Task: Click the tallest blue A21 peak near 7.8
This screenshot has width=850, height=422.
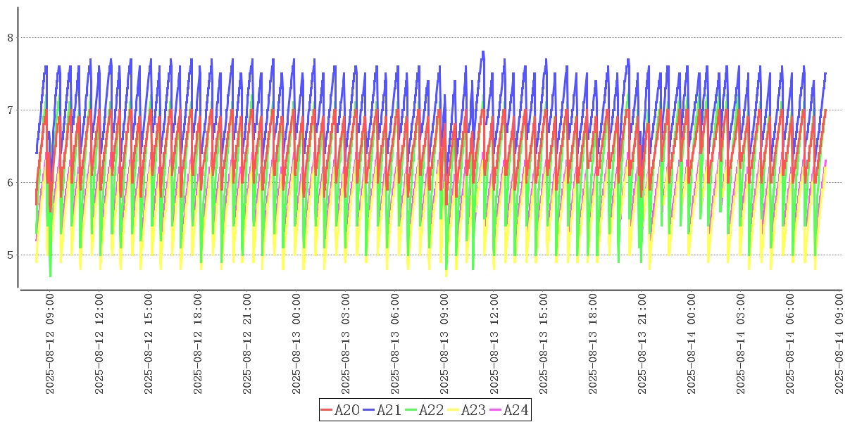Action: click(482, 52)
